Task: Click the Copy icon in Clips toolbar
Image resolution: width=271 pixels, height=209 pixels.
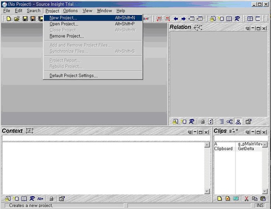Action: click(255, 199)
